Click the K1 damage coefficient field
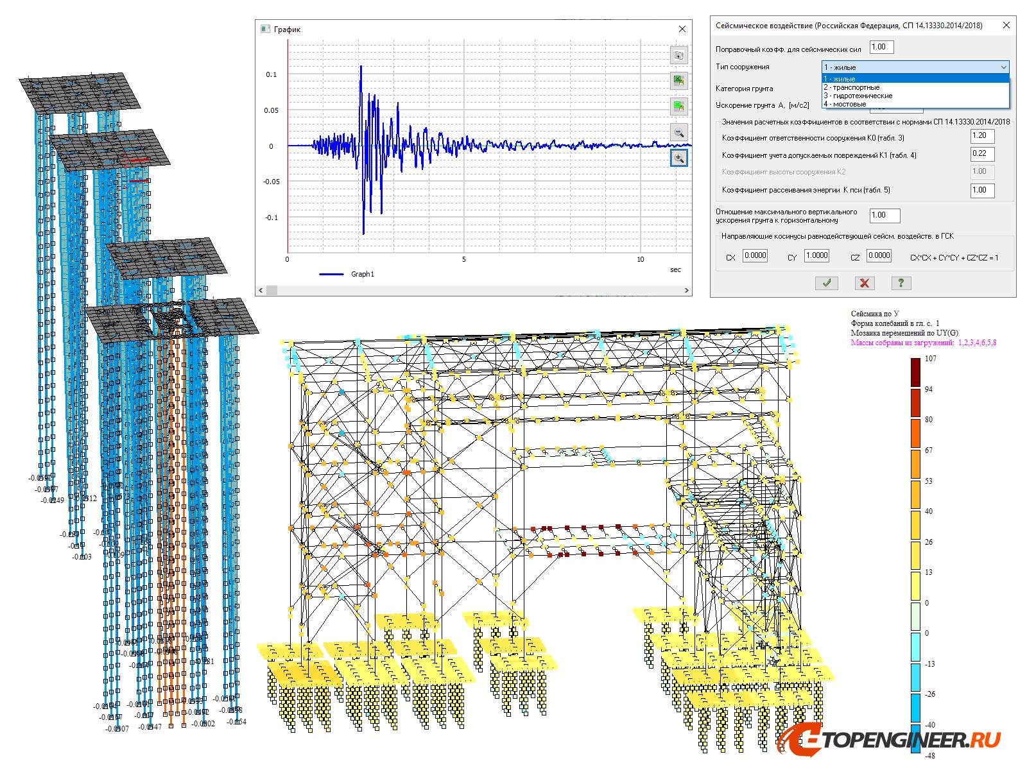 [x=982, y=154]
